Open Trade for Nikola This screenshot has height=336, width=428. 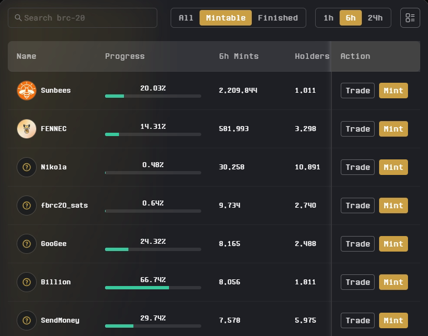pyautogui.click(x=357, y=167)
